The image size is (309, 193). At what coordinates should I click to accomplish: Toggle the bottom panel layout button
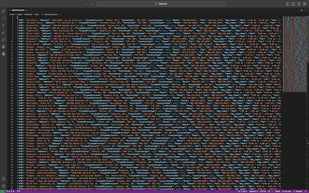click(x=293, y=4)
